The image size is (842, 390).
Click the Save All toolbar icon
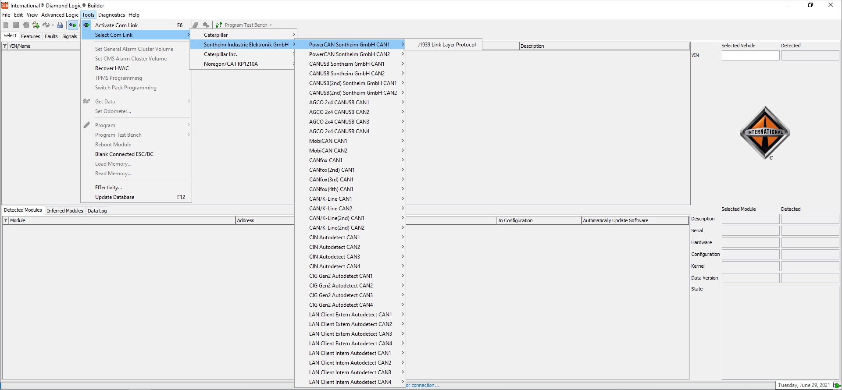pos(26,25)
